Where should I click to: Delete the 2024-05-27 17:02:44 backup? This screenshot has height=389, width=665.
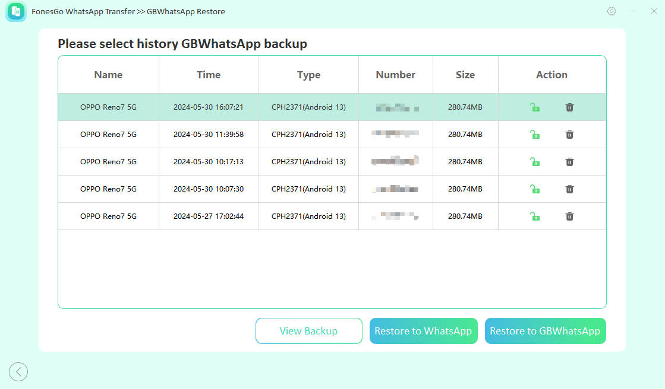click(x=569, y=216)
